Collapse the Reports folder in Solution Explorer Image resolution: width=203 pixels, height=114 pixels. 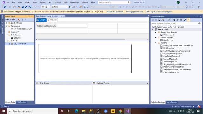pos(155,43)
